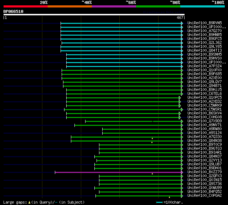The height and width of the screenshot is (205, 228).
Task: Click the UniRef100_B9GTG3 hit label
Action: pyautogui.click(x=204, y=149)
